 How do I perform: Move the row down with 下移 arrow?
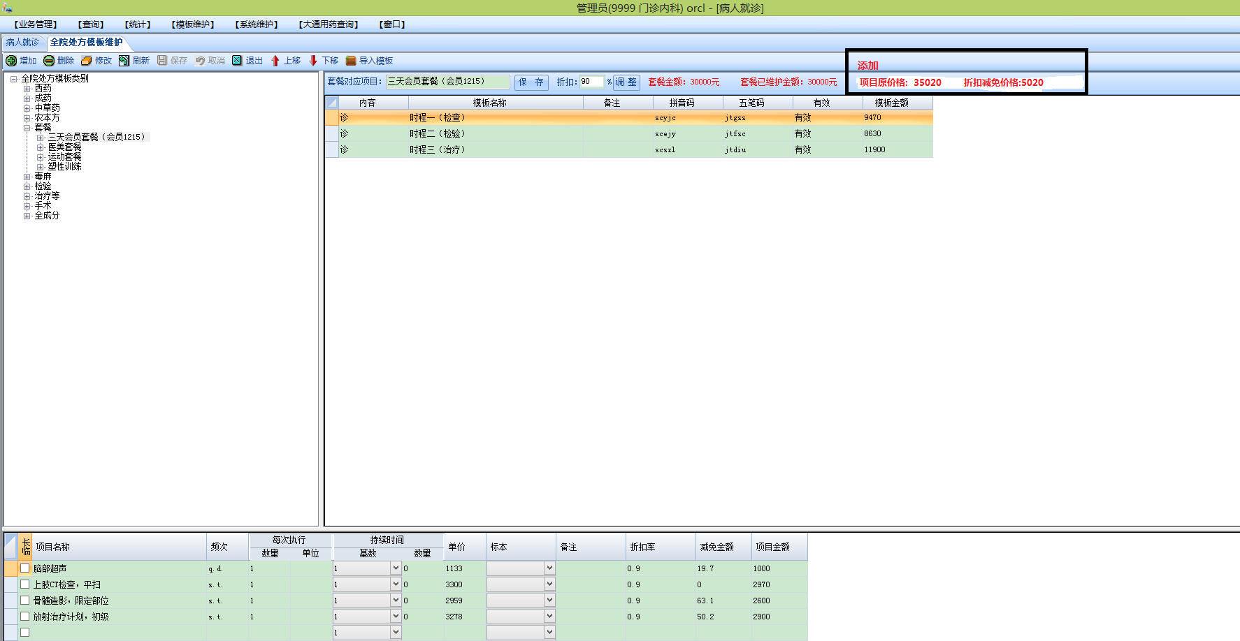[313, 61]
